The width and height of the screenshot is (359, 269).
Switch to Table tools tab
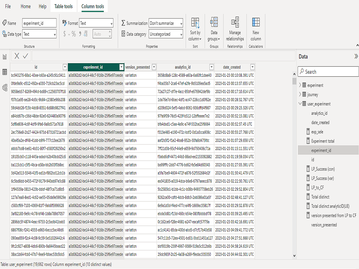(x=64, y=6)
